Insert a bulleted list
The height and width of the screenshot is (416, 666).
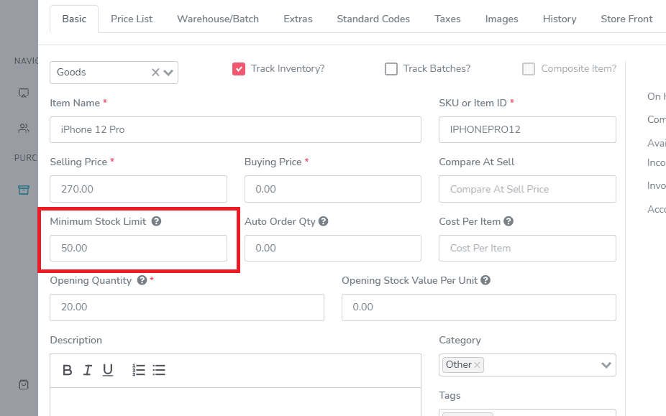pos(159,370)
